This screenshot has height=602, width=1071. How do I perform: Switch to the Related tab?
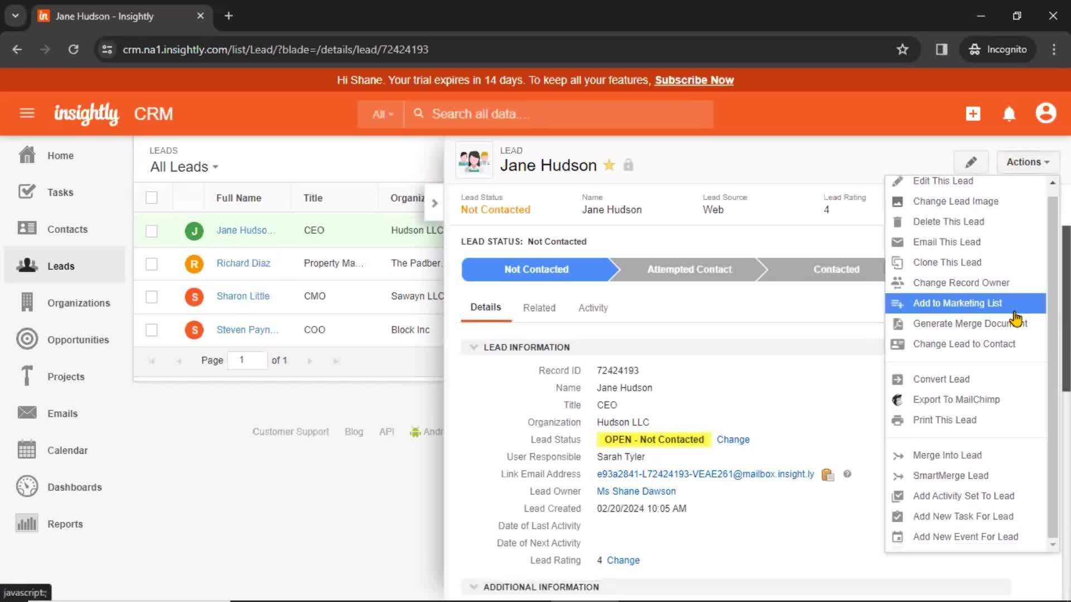point(539,308)
